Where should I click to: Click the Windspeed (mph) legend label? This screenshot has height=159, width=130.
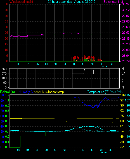21,2
